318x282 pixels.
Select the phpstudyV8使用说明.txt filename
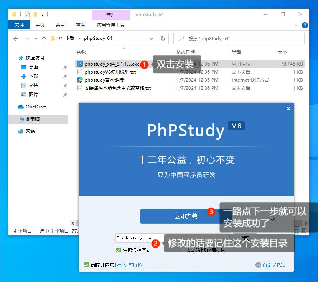110,72
